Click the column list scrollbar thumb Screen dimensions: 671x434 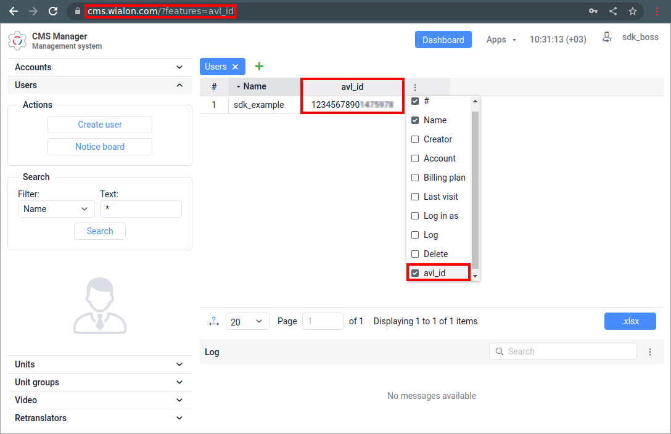(475, 189)
